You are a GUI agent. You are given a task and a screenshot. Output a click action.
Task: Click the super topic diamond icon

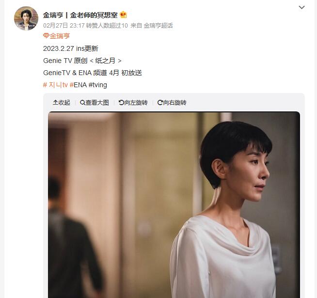pyautogui.click(x=46, y=36)
